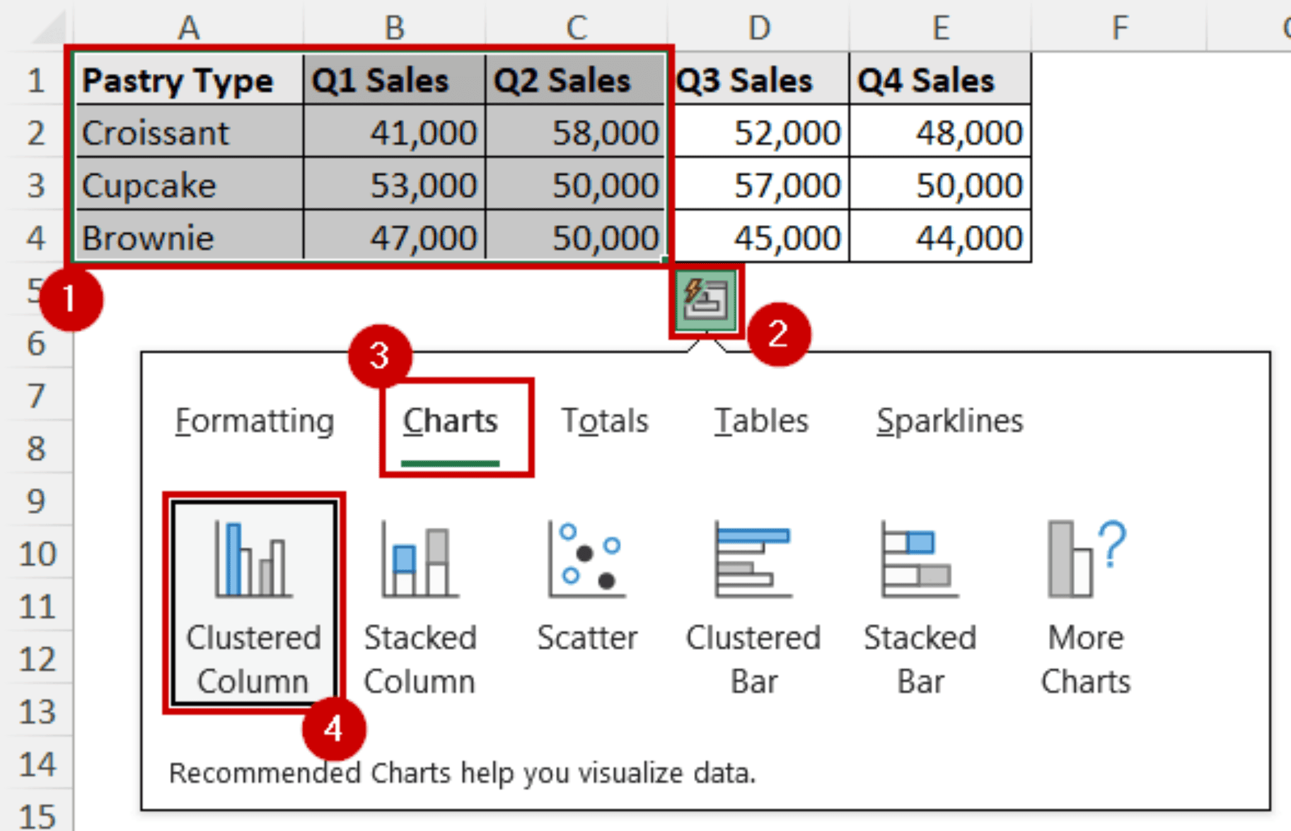The width and height of the screenshot is (1291, 831).
Task: Switch to the Formatting tab
Action: pos(253,421)
